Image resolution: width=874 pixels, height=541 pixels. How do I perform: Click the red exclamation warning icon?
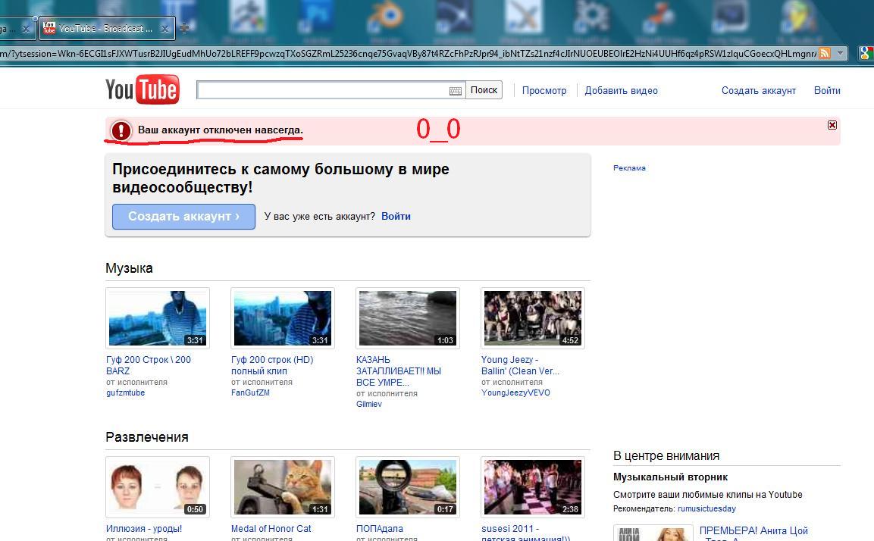point(121,131)
